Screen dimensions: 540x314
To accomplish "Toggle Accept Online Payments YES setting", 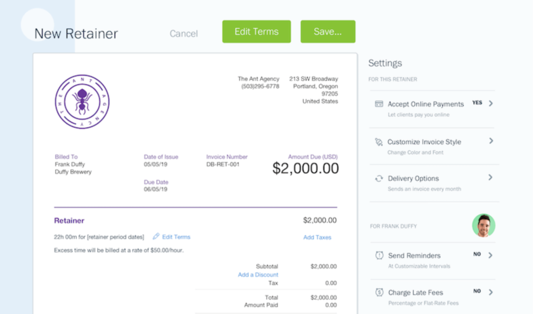I will point(477,103).
